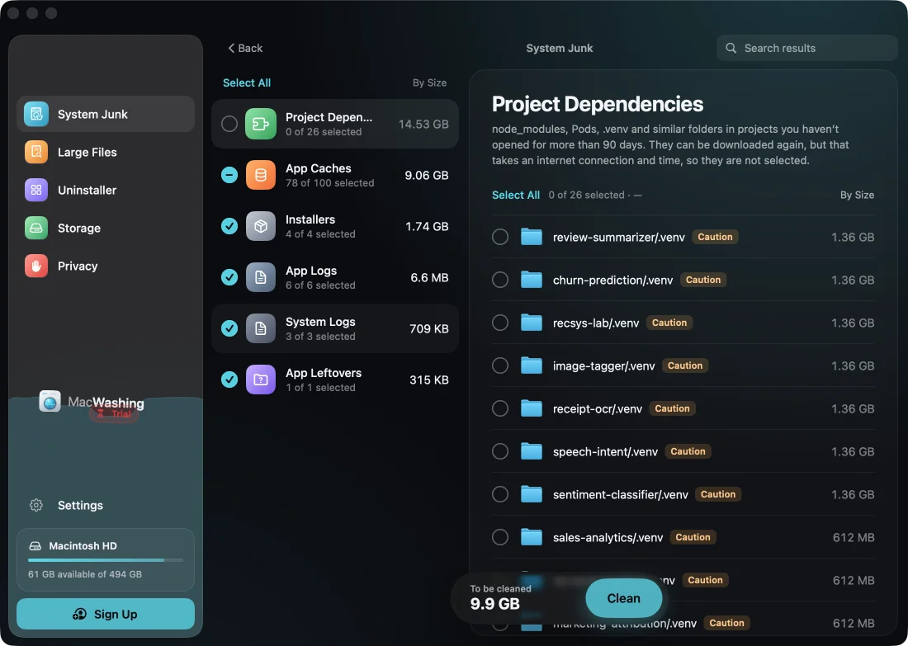
Task: Click the folder icon for review-summarizer/.venv
Action: click(x=531, y=237)
